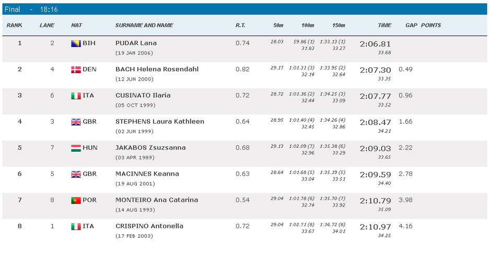Click the Italy flag in Crispino's row
The height and width of the screenshot is (269, 490).
click(x=76, y=226)
